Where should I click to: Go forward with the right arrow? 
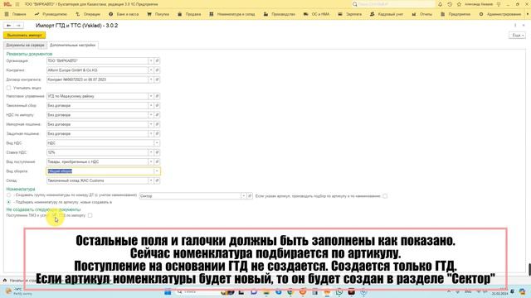pyautogui.click(x=18, y=26)
